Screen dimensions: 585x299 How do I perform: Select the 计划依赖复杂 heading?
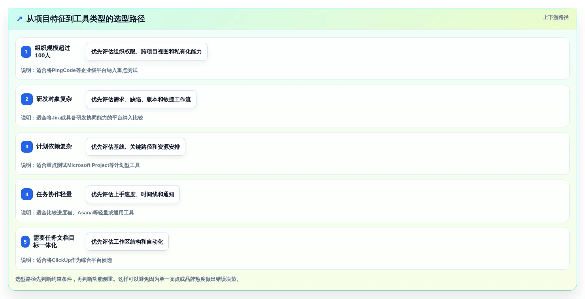tap(54, 147)
